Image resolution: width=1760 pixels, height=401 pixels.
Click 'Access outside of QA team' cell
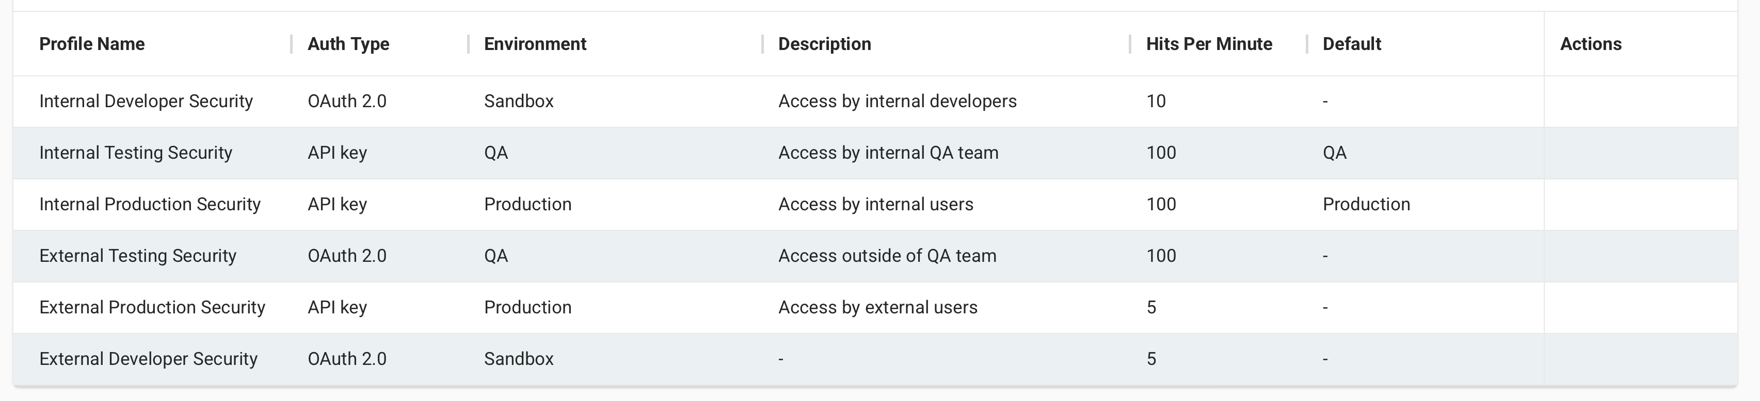[887, 256]
